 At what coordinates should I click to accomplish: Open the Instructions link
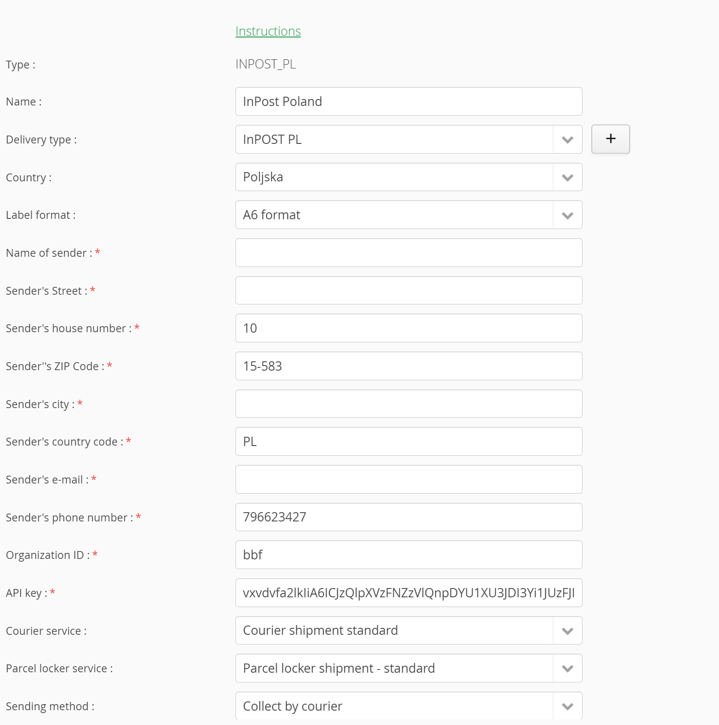268,31
